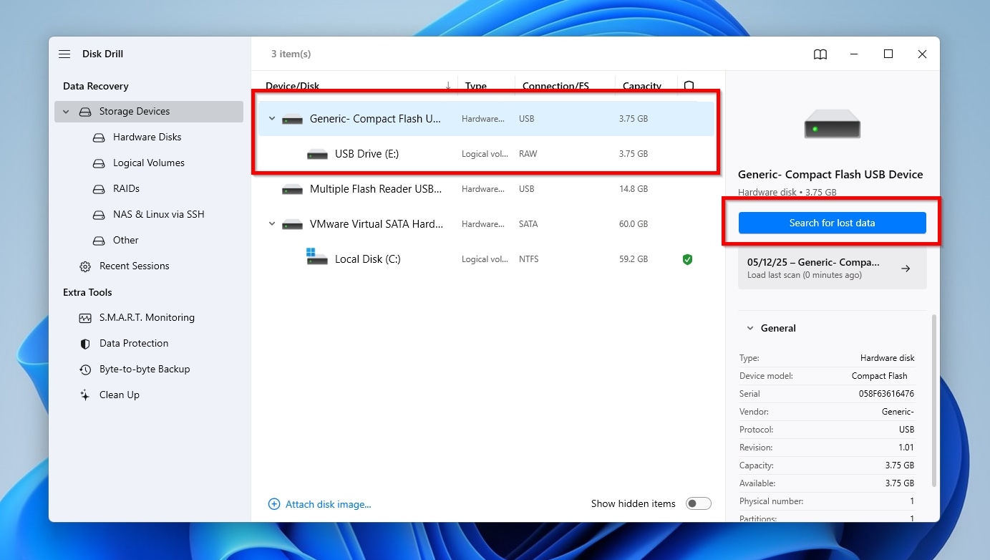
Task: Click the 59.2 GB capacity cell
Action: pyautogui.click(x=634, y=259)
